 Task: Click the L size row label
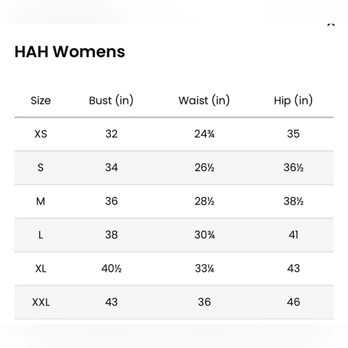click(41, 235)
